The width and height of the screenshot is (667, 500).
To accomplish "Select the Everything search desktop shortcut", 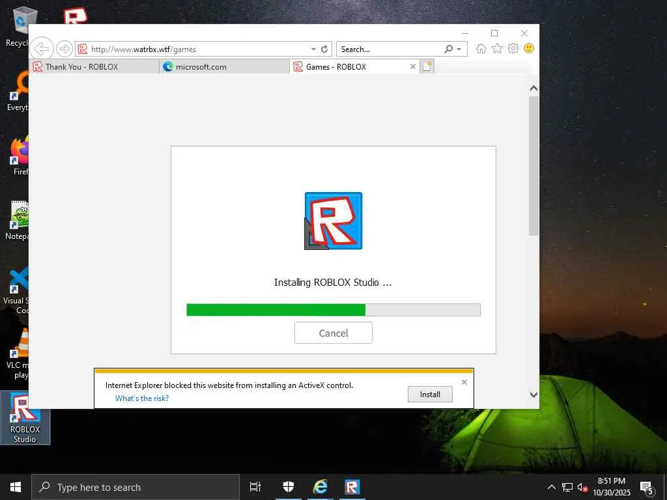I will click(x=18, y=91).
